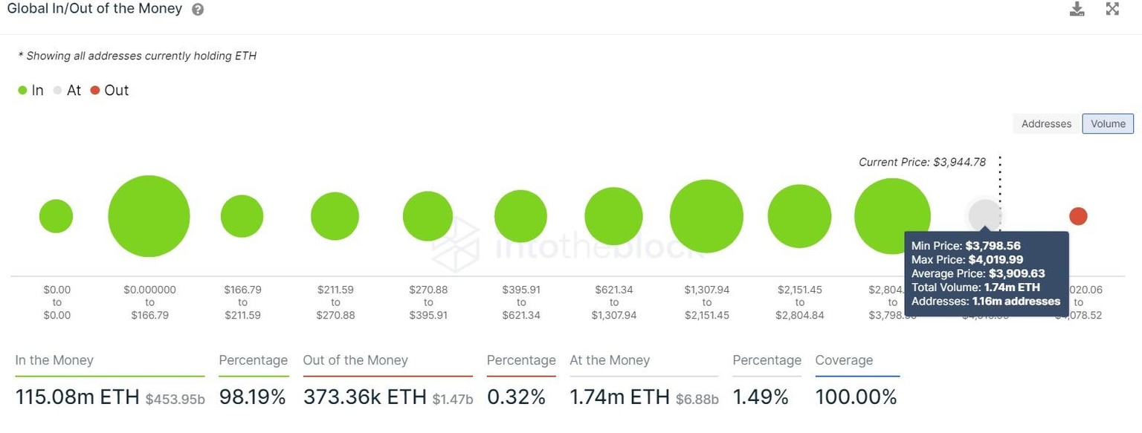Screen dimensions: 1142x433
Task: Click the $0.00 to $0.00 range bubble
Action: [55, 215]
